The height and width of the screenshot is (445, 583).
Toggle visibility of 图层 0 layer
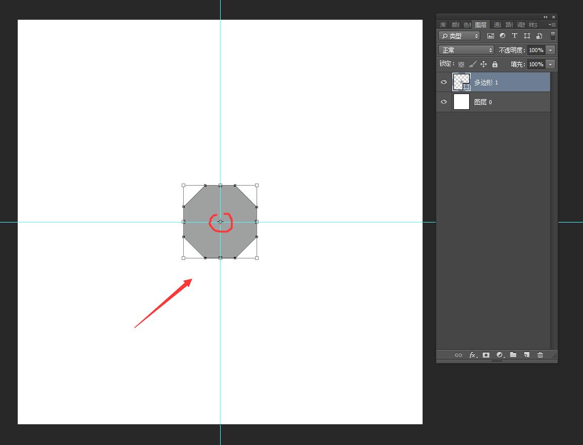point(444,102)
